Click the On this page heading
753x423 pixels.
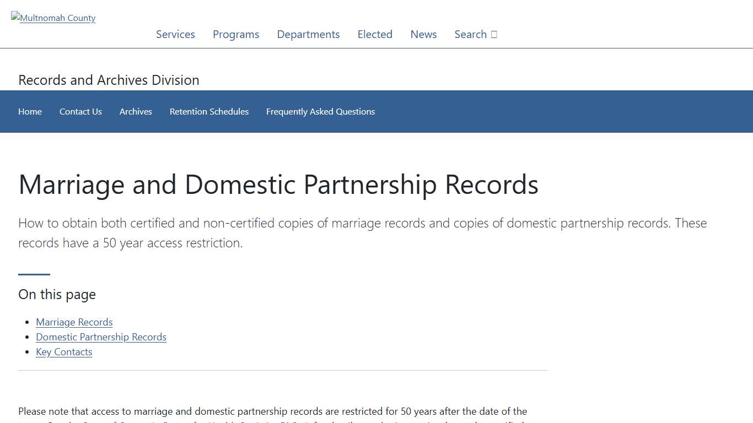(57, 294)
